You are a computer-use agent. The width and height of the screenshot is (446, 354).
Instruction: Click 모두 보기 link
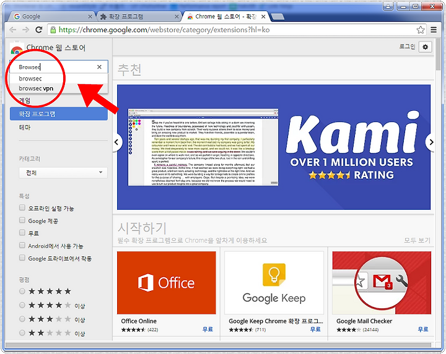pyautogui.click(x=417, y=240)
